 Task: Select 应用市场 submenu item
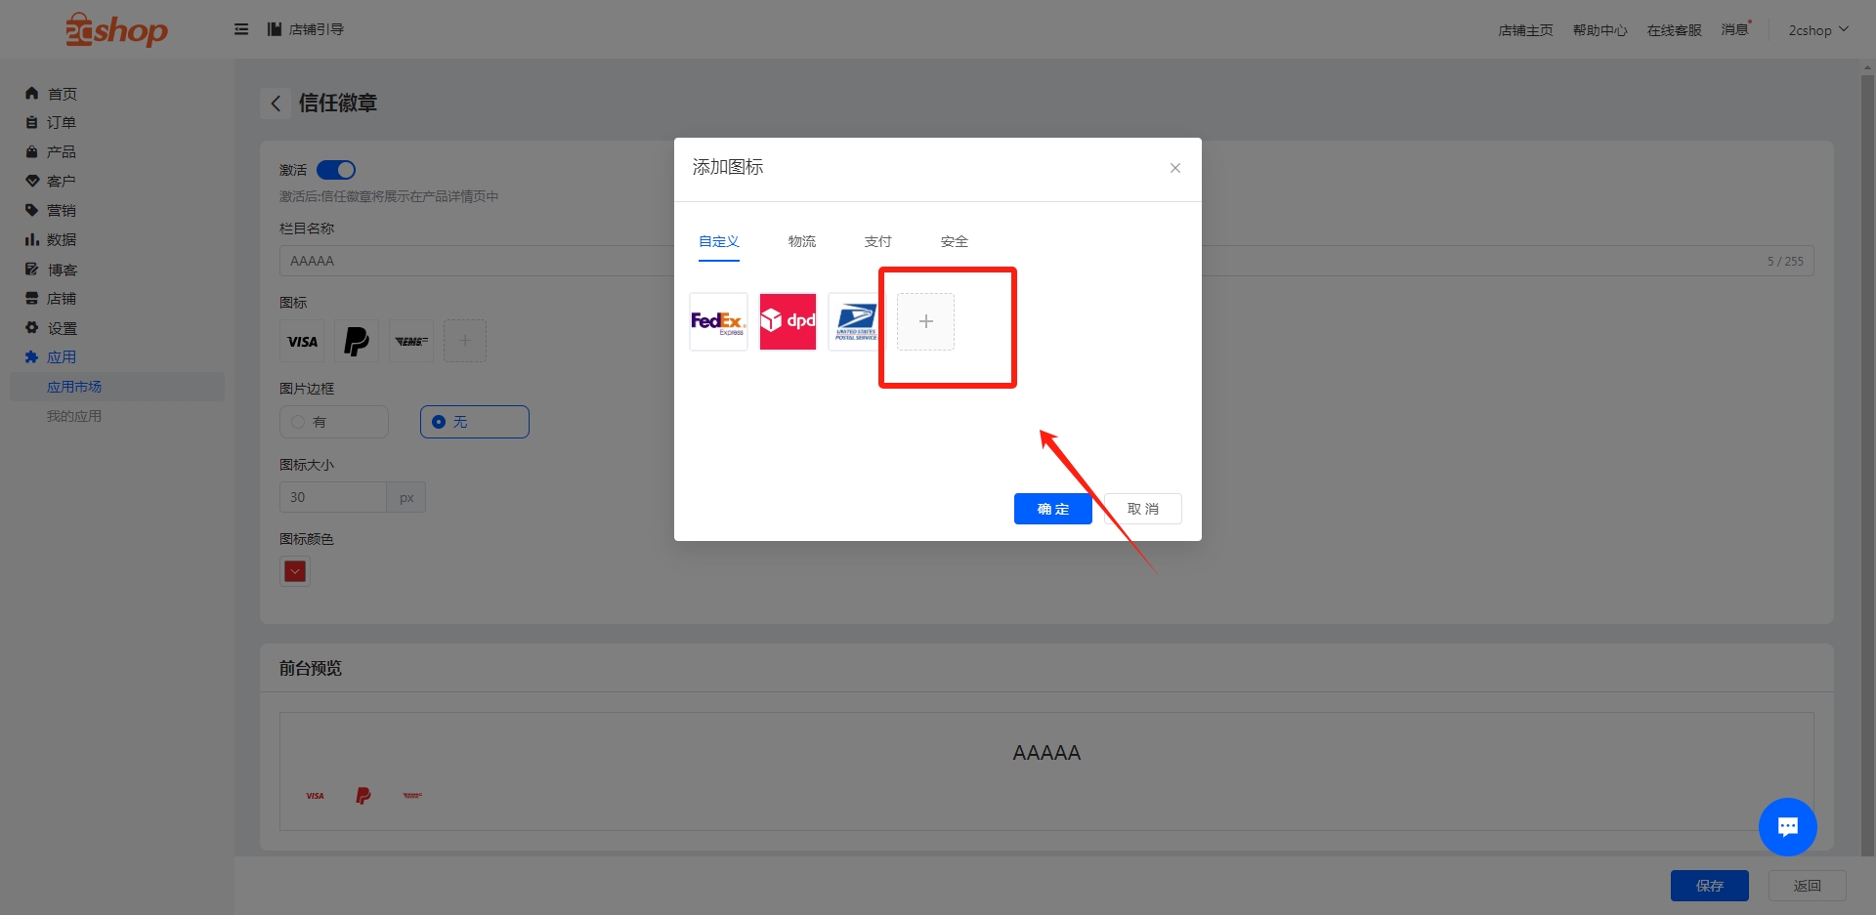[117, 387]
